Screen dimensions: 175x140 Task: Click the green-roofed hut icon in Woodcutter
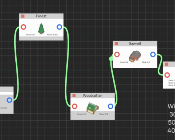[x=93, y=108]
